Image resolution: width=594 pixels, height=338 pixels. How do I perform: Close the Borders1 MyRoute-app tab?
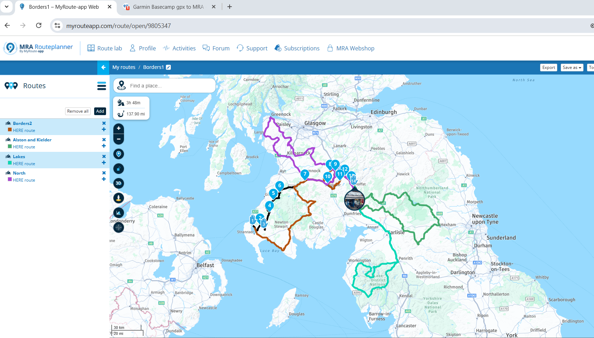[110, 7]
